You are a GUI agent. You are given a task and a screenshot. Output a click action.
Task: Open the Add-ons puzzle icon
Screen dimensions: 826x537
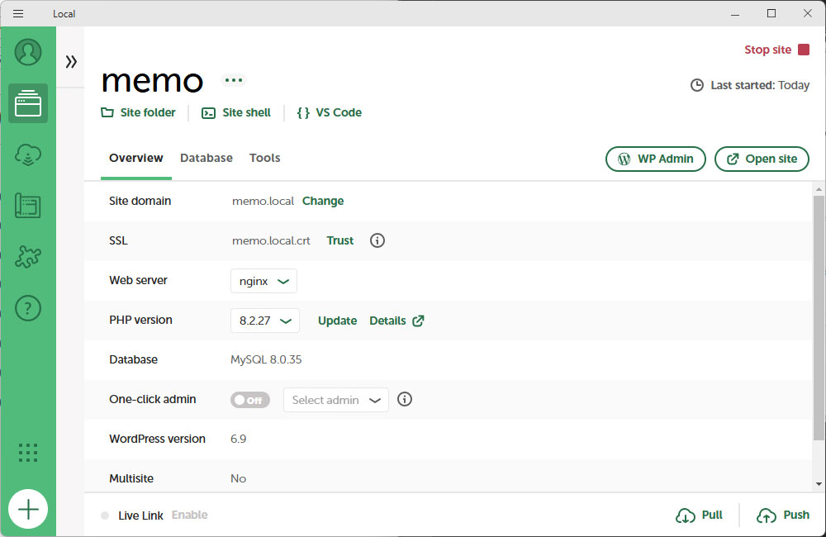point(28,257)
